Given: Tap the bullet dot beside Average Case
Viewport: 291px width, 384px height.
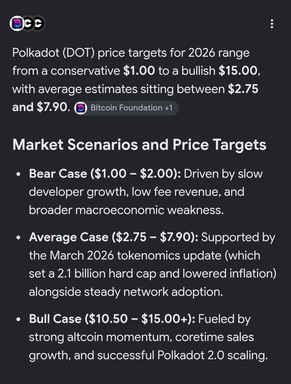Looking at the screenshot, I should [18, 237].
